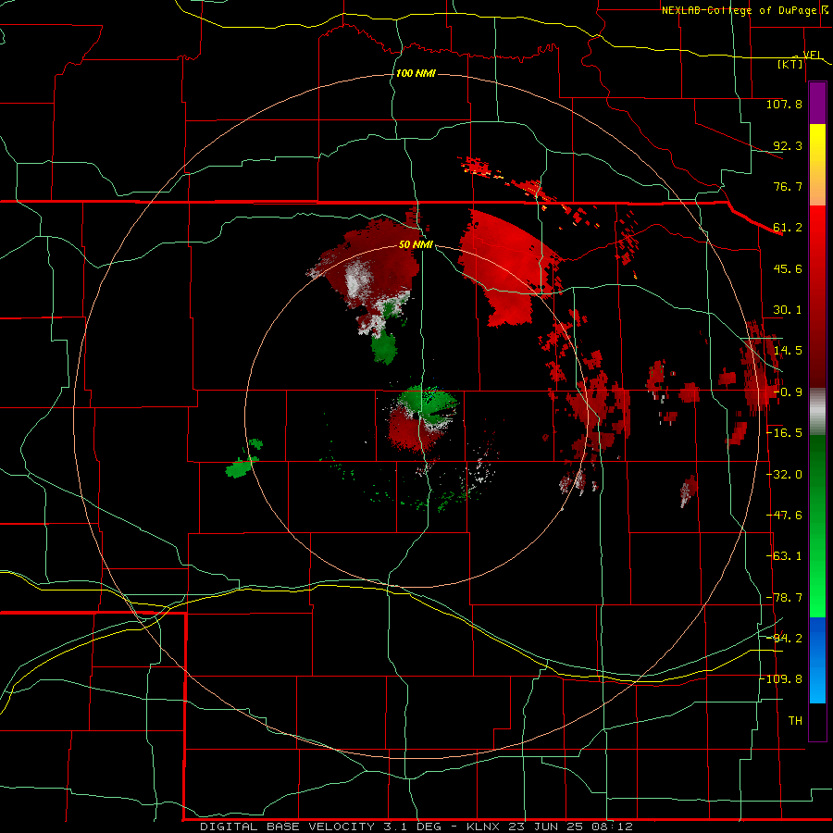
Task: Click the blue segment of the color bar
Action: [817, 660]
